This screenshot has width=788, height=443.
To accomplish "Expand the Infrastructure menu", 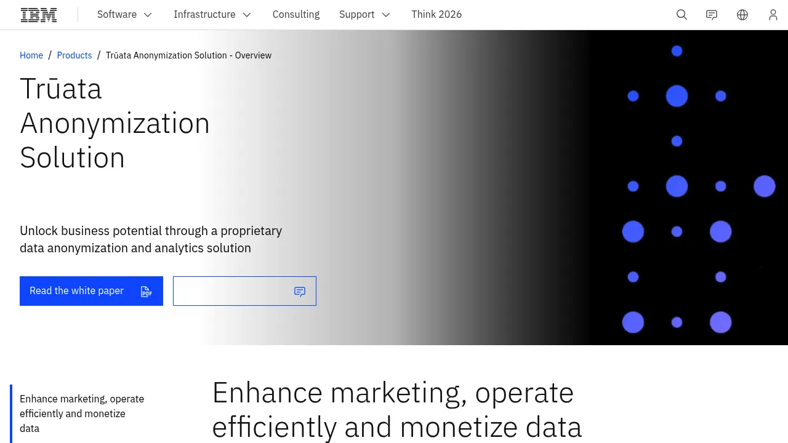I will [x=212, y=15].
